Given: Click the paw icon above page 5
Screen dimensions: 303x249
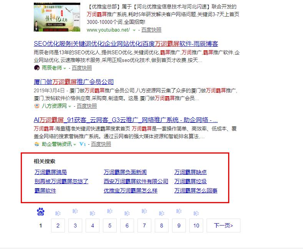Looking at the screenshot, I should [110, 211].
